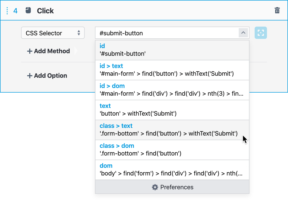
Task: Click the #submit-button selector input field
Action: (x=167, y=33)
